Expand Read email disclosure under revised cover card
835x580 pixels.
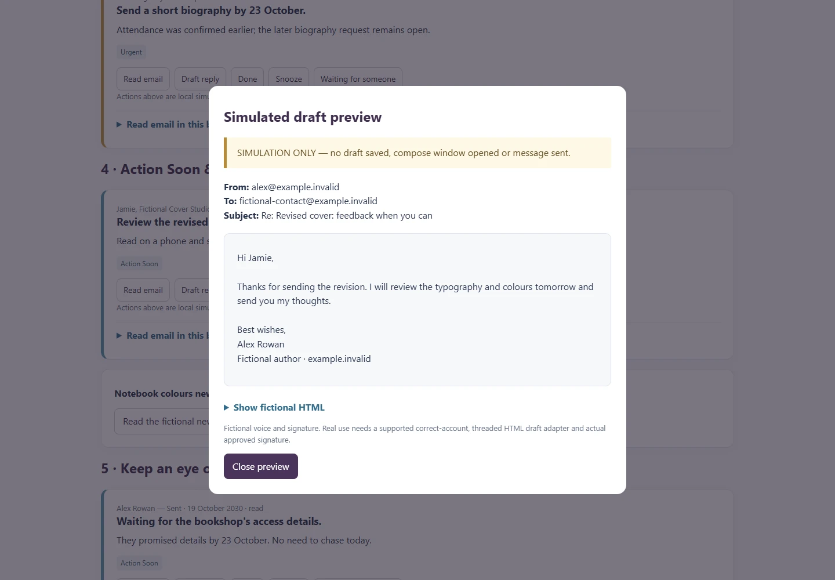[x=163, y=336]
